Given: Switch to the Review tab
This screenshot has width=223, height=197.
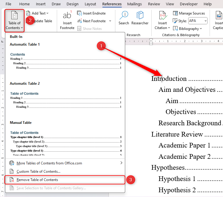Looking at the screenshot, I should pyautogui.click(x=154, y=4).
